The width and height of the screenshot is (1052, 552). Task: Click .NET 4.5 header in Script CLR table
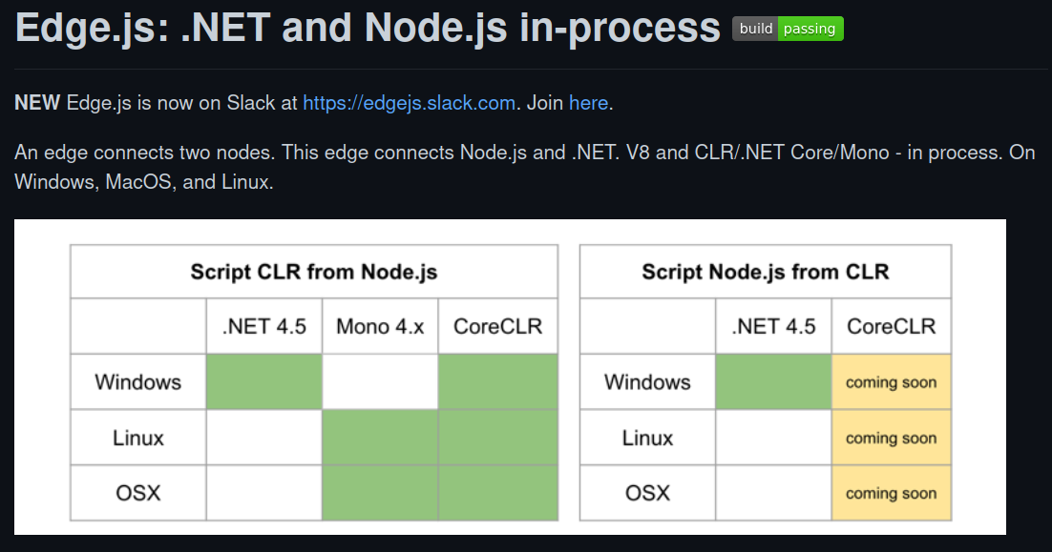click(x=264, y=326)
